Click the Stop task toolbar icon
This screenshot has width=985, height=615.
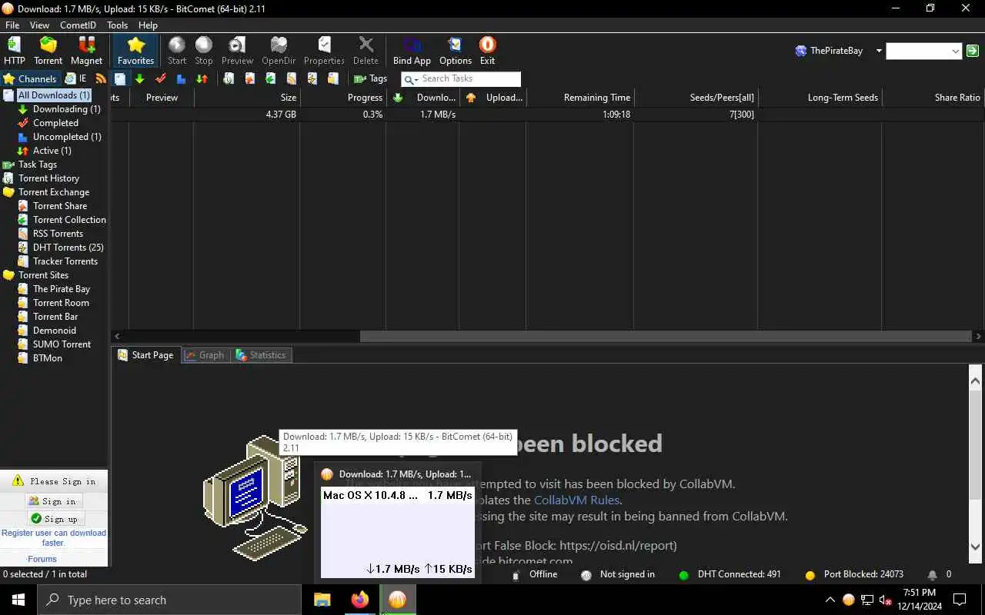(204, 51)
